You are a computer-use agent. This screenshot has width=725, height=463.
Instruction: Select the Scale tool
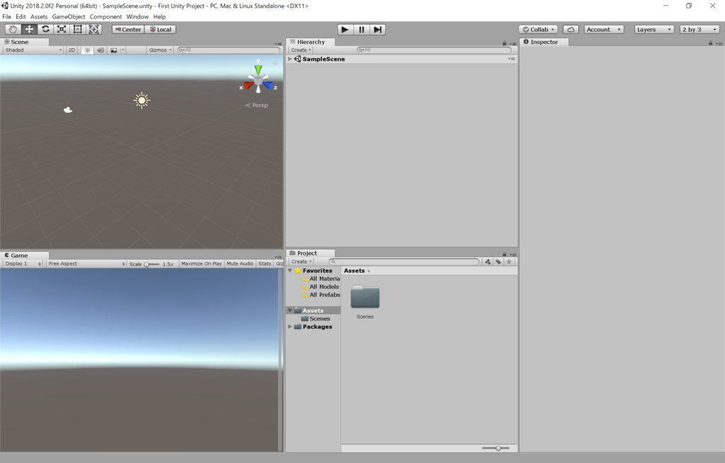(x=62, y=29)
